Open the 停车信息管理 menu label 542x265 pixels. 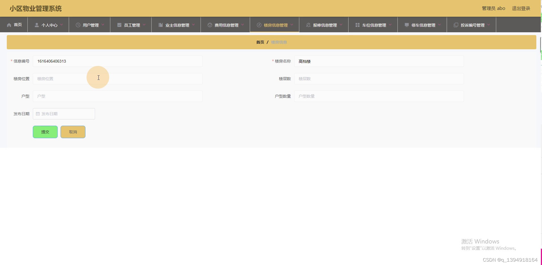coord(423,25)
